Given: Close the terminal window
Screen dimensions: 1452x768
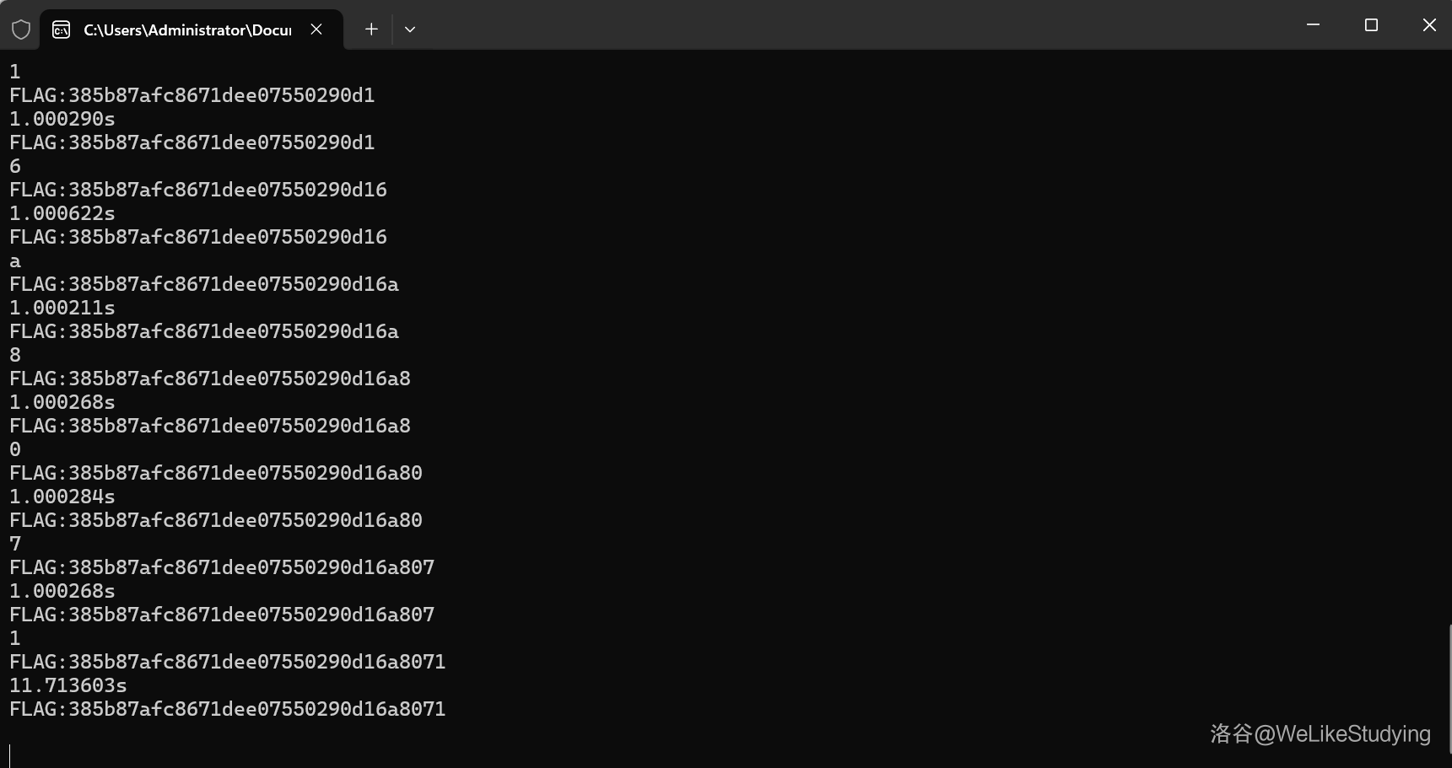Looking at the screenshot, I should tap(1428, 25).
